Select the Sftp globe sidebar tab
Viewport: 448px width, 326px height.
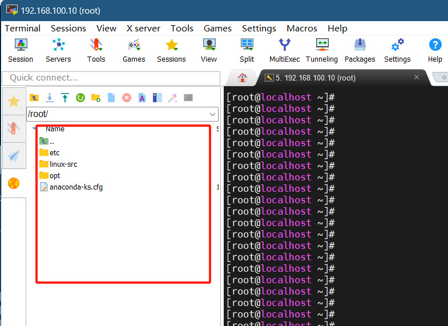[14, 183]
